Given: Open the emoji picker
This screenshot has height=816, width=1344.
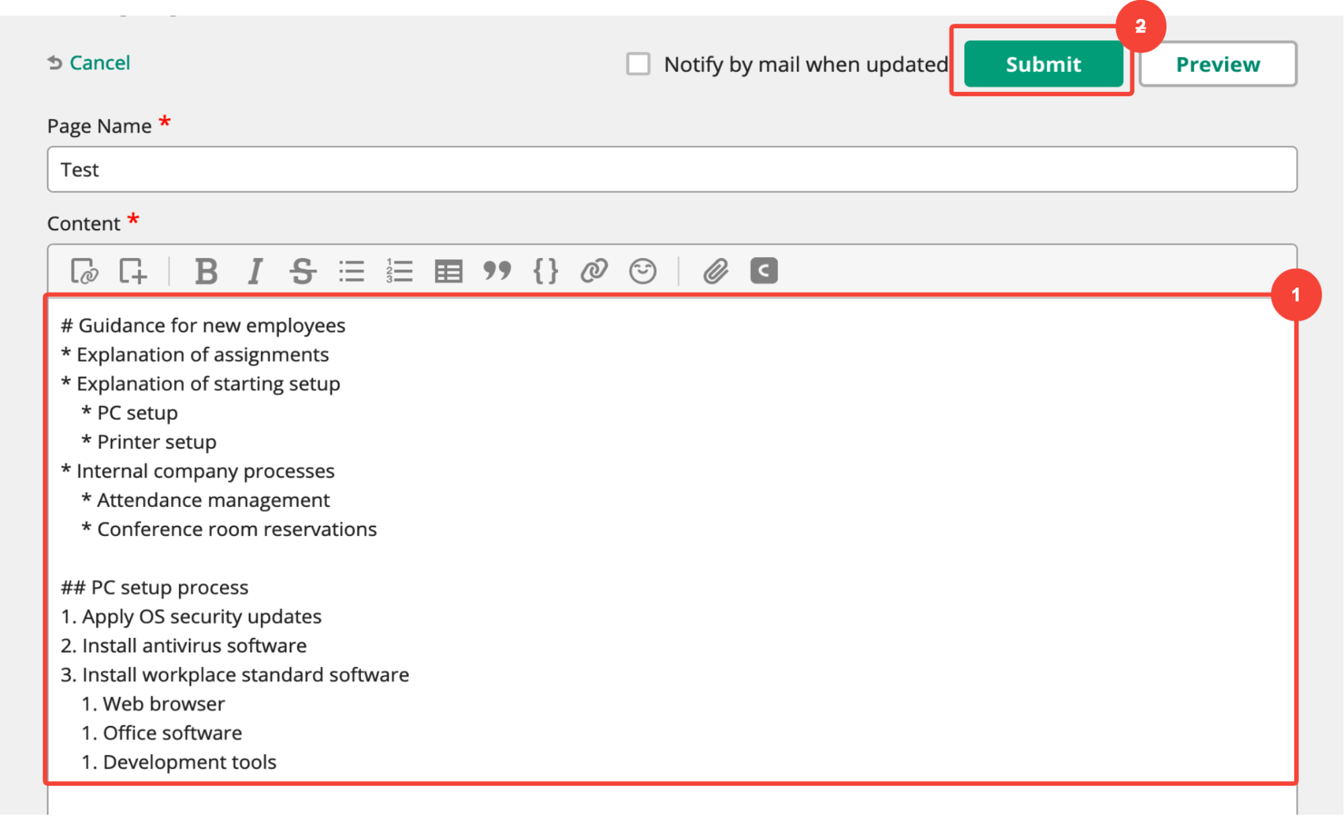Looking at the screenshot, I should point(643,271).
